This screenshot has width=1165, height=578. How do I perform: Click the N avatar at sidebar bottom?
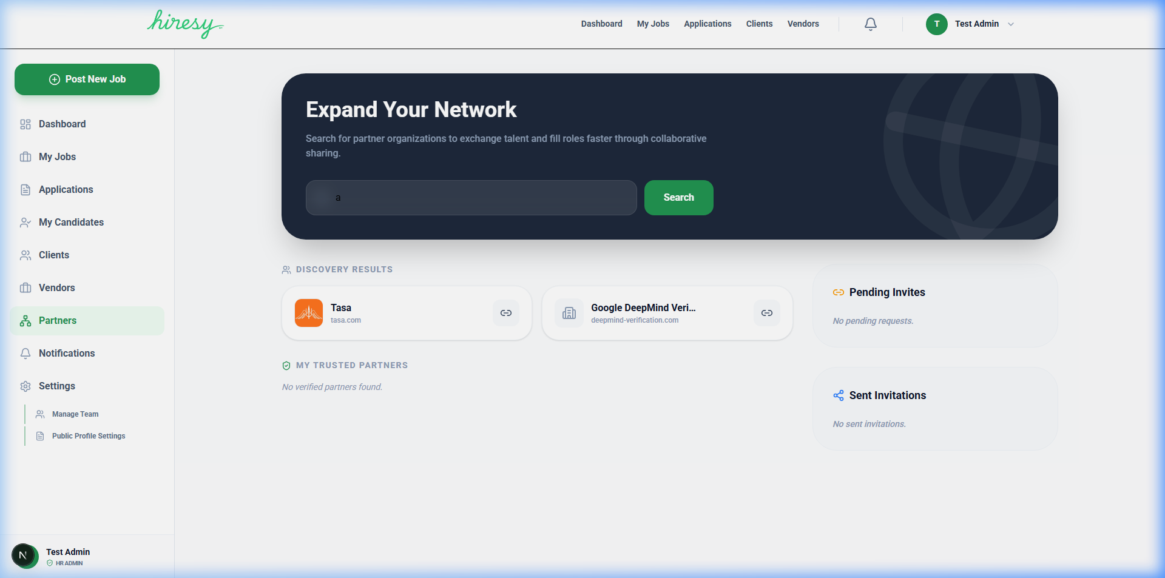pyautogui.click(x=24, y=556)
